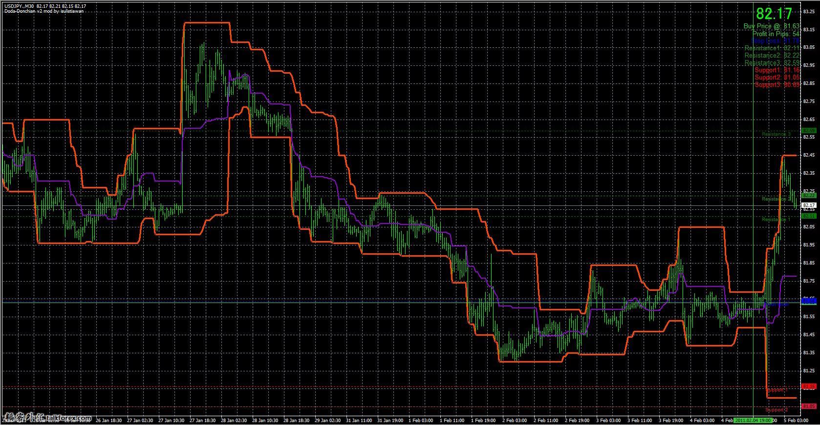Image resolution: width=820 pixels, height=425 pixels.
Task: Click the '2 Feb 03:00' time axis label
Action: click(515, 420)
